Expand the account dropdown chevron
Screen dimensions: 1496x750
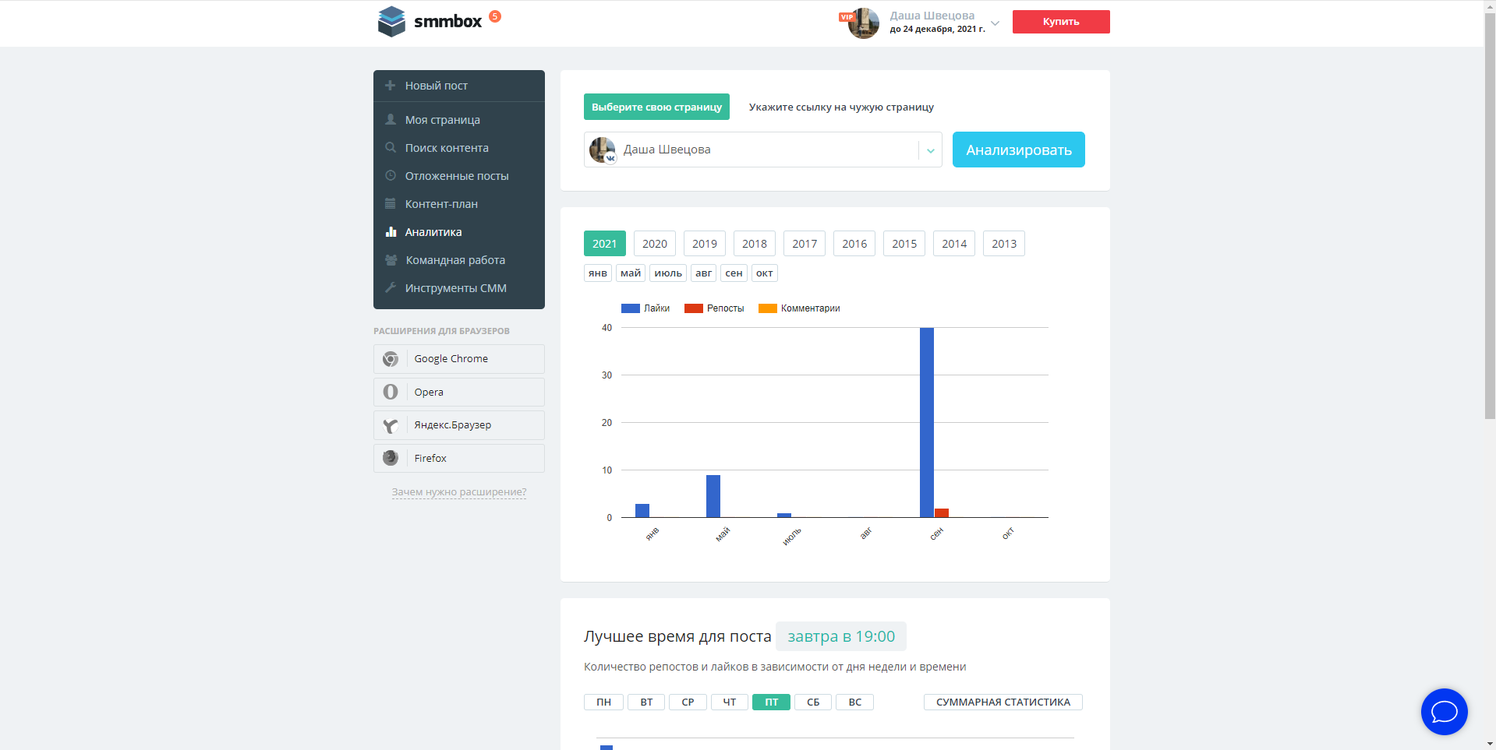point(995,23)
